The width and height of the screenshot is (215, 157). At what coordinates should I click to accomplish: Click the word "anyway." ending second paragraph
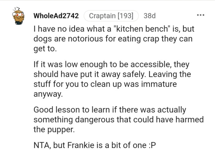[48, 94]
